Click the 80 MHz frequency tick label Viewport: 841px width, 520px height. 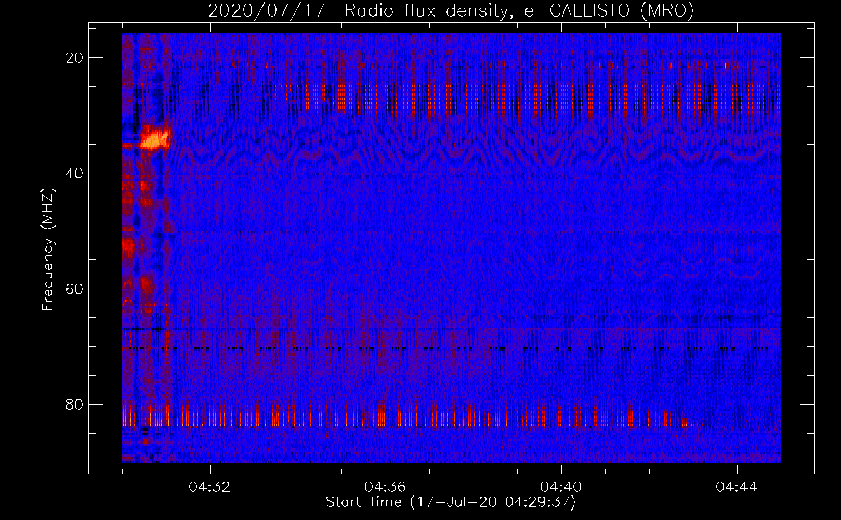coord(74,404)
